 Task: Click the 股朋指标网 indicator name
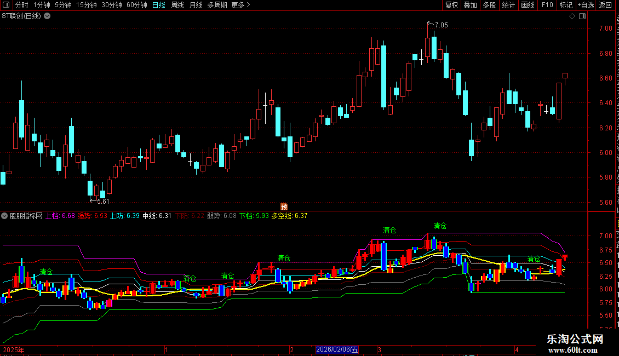[x=26, y=216]
